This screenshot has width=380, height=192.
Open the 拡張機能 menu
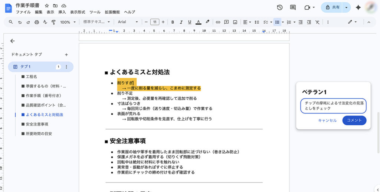point(112,12)
